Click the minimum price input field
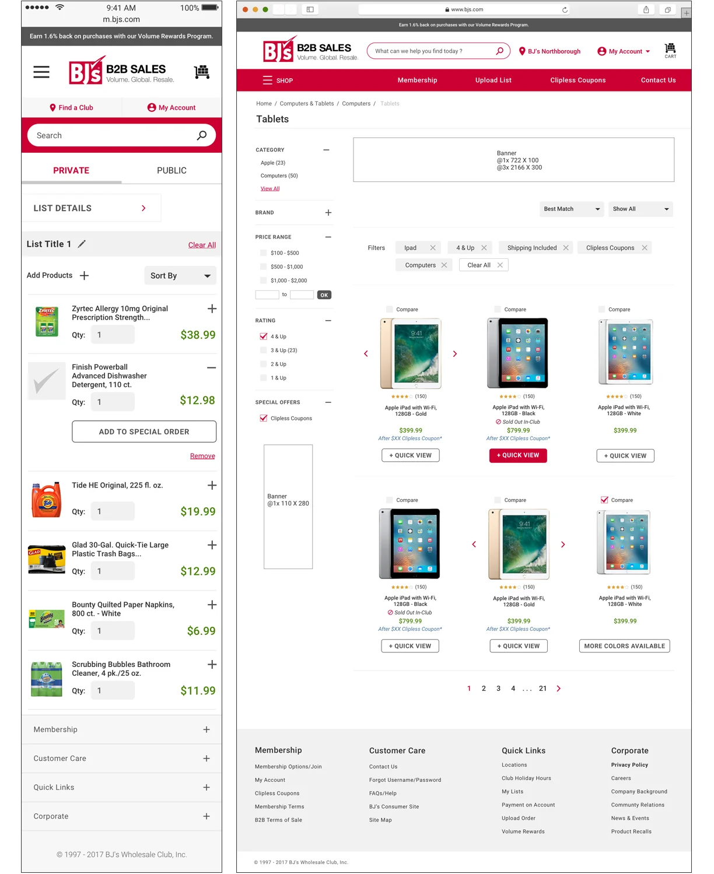 (x=267, y=295)
